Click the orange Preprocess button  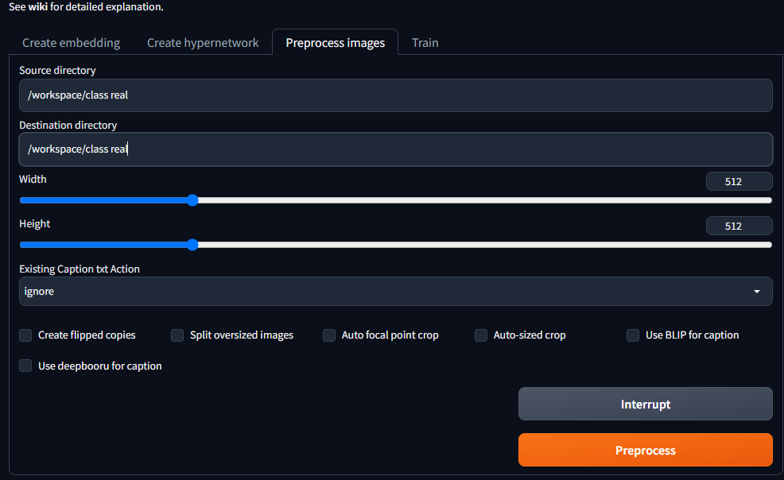coord(645,450)
